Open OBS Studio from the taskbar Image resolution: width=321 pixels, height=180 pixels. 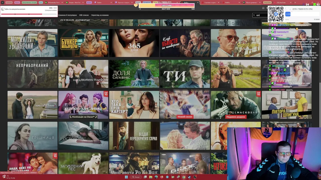click(195, 177)
